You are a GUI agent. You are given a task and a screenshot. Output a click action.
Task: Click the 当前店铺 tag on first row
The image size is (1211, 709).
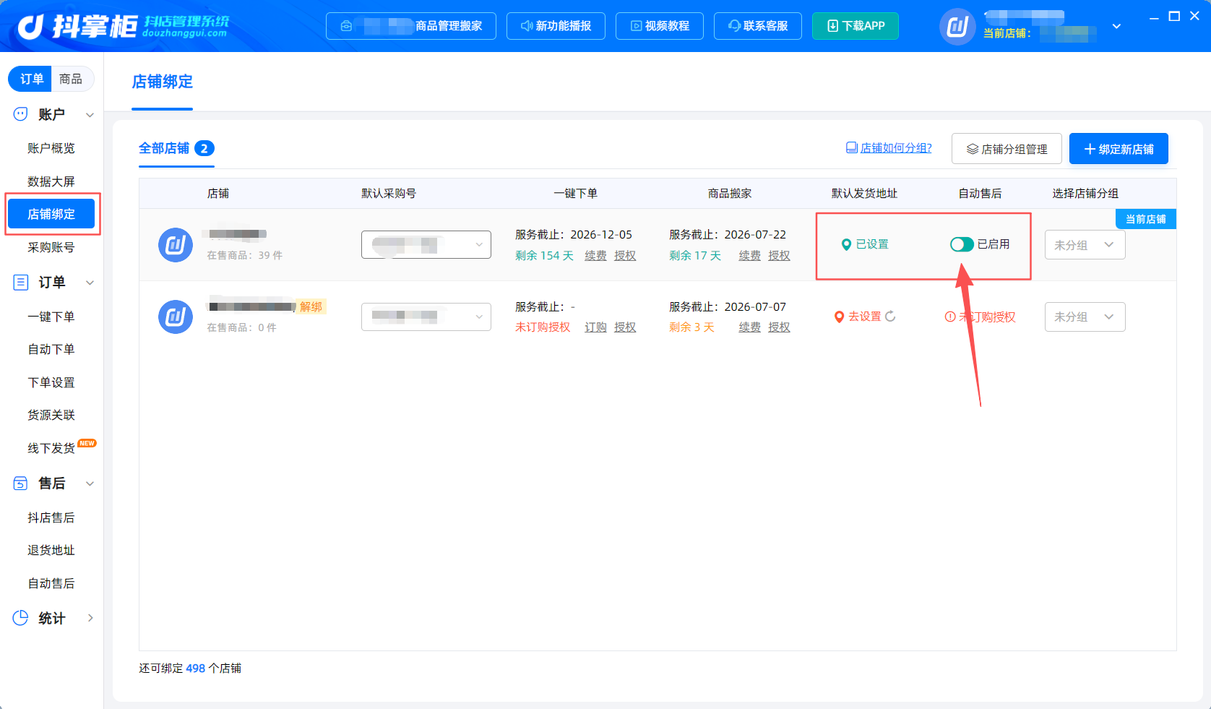1146,219
